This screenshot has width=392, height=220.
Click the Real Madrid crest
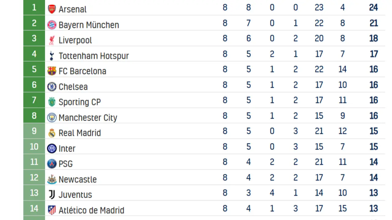coord(52,133)
